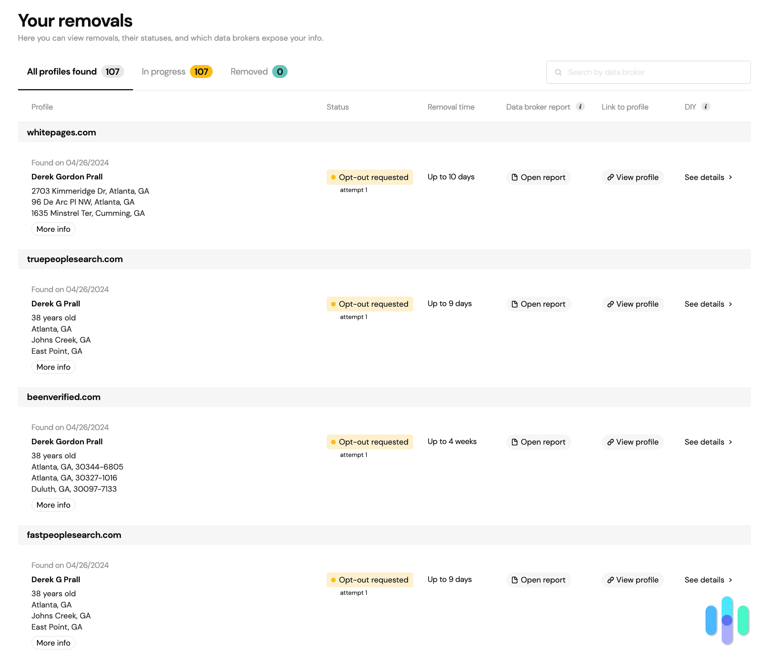765x661 pixels.
Task: Open report for beenverified.com profile
Action: coord(539,442)
